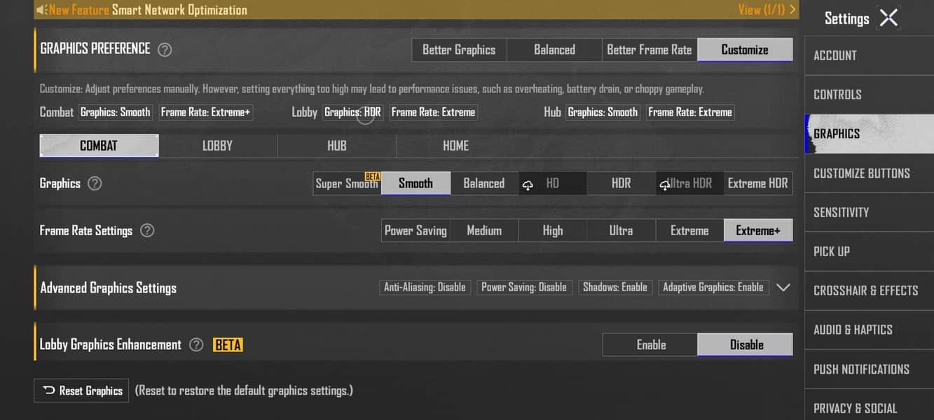
Task: Open the Frame Rate Settings help icon
Action: [x=147, y=230]
